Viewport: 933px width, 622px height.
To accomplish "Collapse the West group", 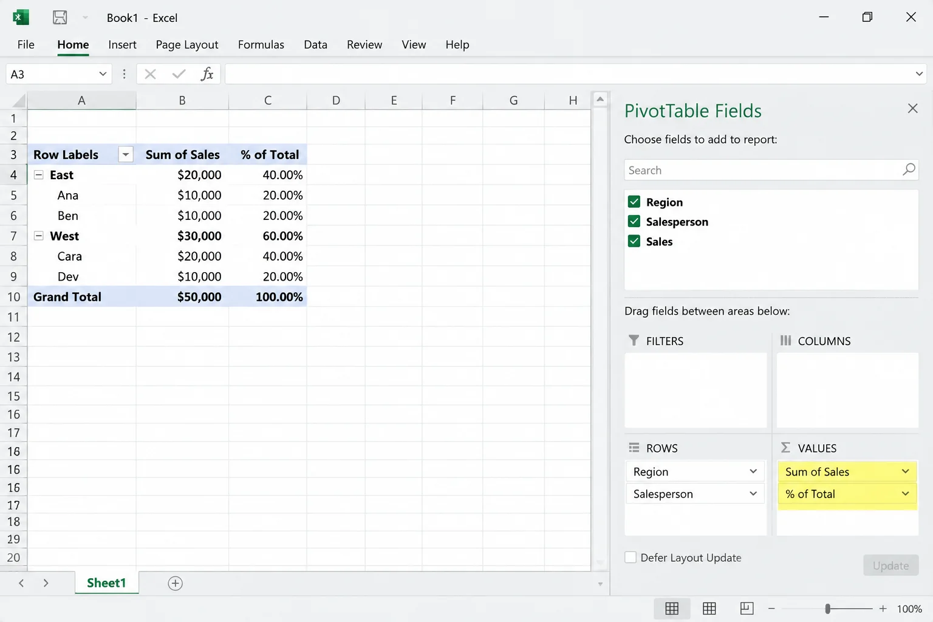I will pyautogui.click(x=38, y=236).
